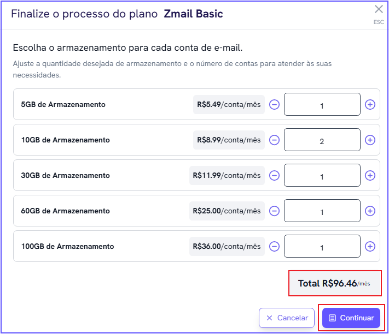389x334 pixels.
Task: Reduce the 30GB storage account count
Action: pyautogui.click(x=275, y=176)
